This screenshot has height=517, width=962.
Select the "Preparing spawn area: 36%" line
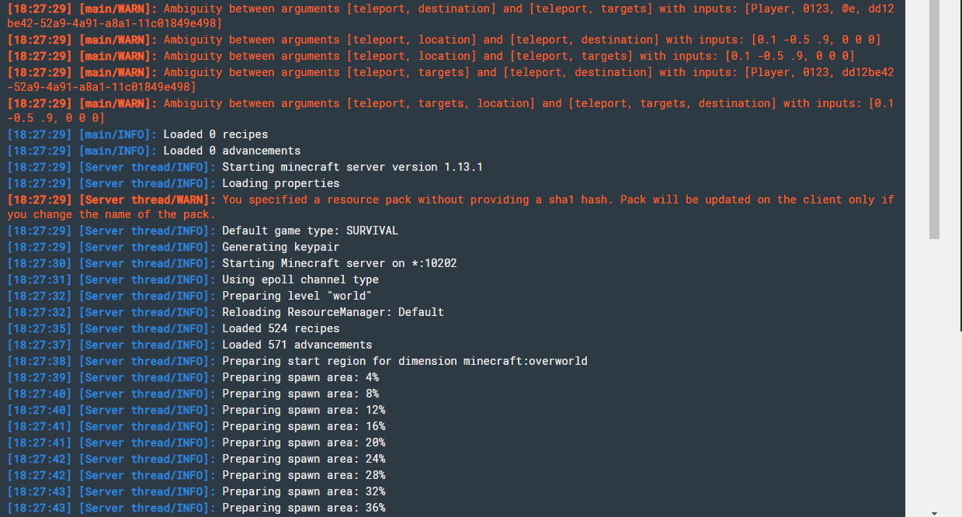click(x=196, y=508)
